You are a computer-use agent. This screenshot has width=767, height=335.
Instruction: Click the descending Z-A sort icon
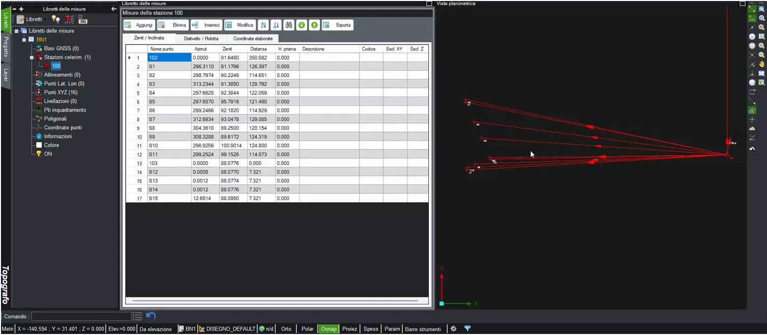pyautogui.click(x=276, y=25)
